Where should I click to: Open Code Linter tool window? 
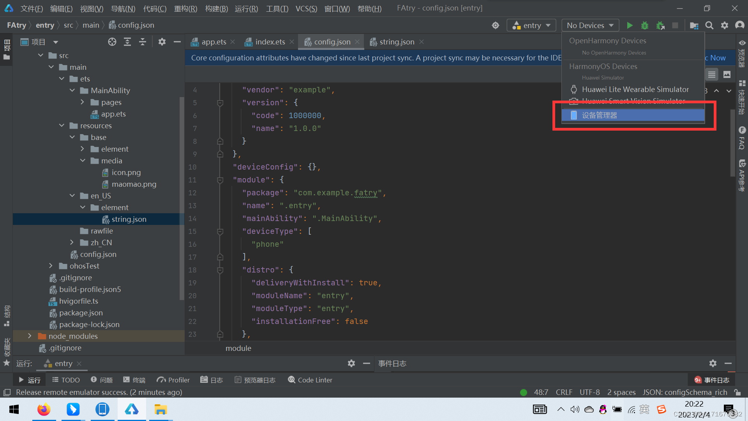310,380
